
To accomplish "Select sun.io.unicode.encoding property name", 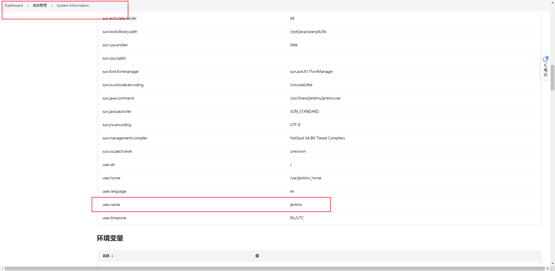I will [123, 85].
